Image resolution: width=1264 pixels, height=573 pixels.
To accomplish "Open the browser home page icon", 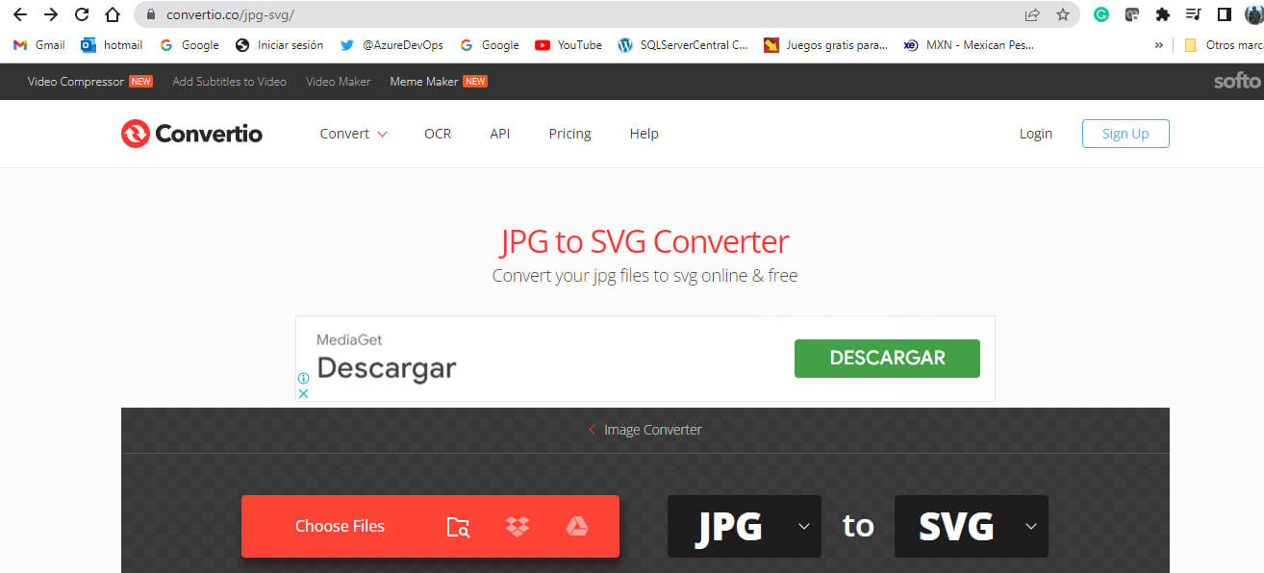I will pyautogui.click(x=113, y=14).
